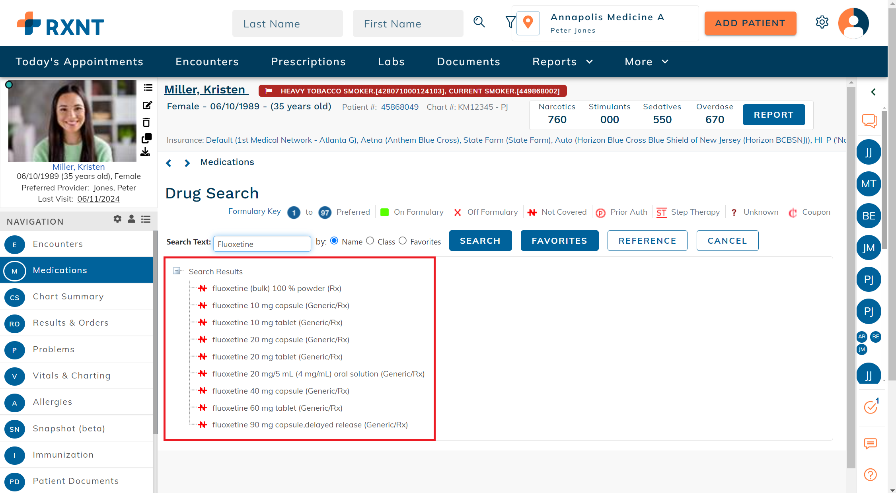Select the Name search radio button

(x=334, y=241)
